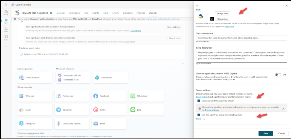Screen dimensions: 291x139
Task: Open Tools in the left sidebar
Action: click(6, 38)
